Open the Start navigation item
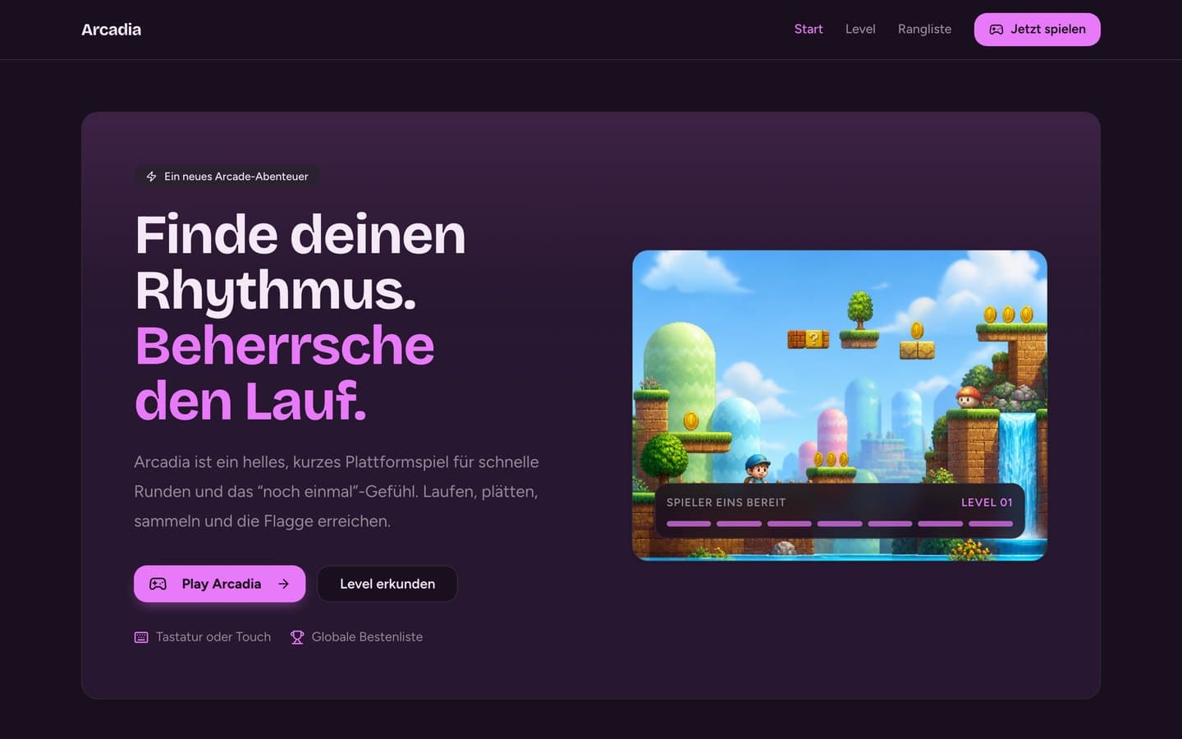The height and width of the screenshot is (739, 1182). pos(809,30)
